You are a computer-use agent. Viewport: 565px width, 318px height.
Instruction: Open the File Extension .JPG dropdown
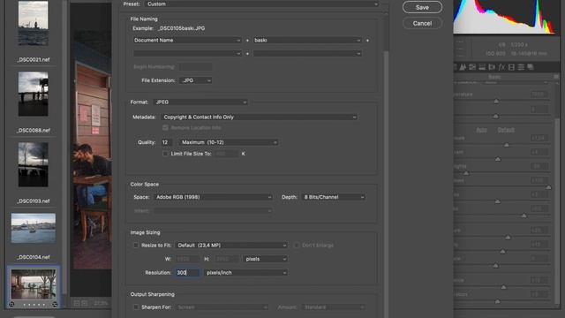tap(195, 80)
